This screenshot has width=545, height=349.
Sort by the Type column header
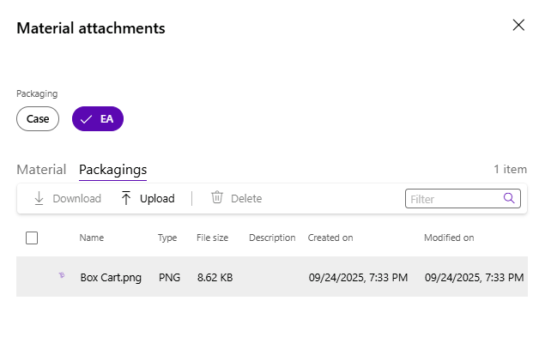[167, 238]
